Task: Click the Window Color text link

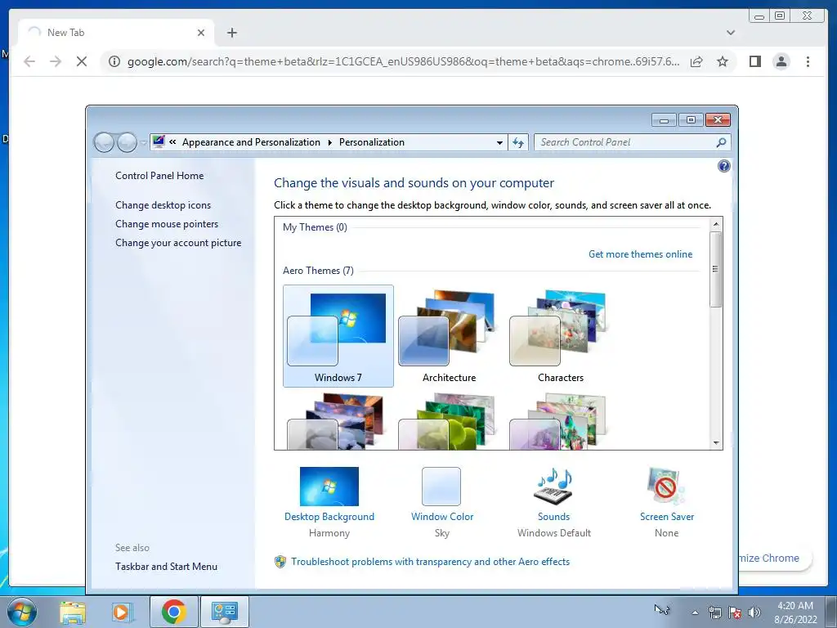Action: click(442, 517)
